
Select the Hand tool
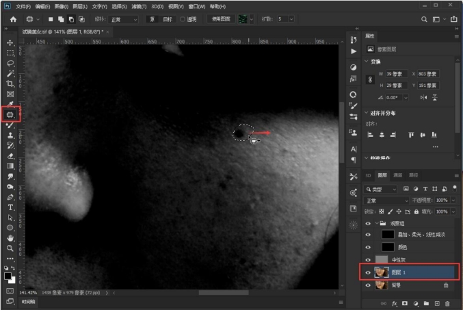tap(10, 238)
